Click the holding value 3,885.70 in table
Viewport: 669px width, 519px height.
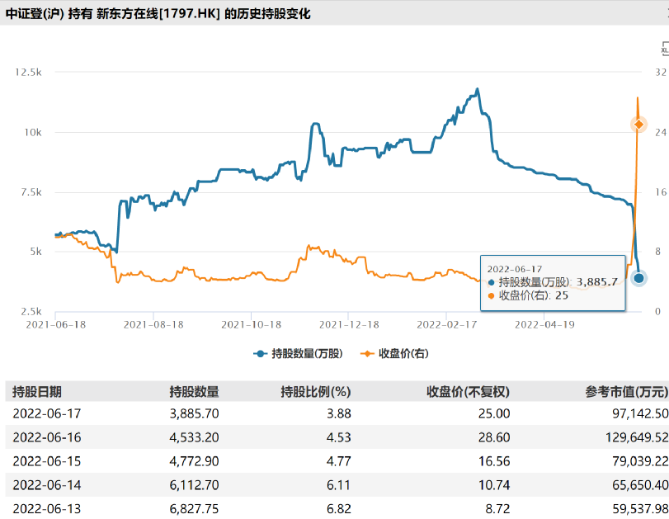click(194, 413)
